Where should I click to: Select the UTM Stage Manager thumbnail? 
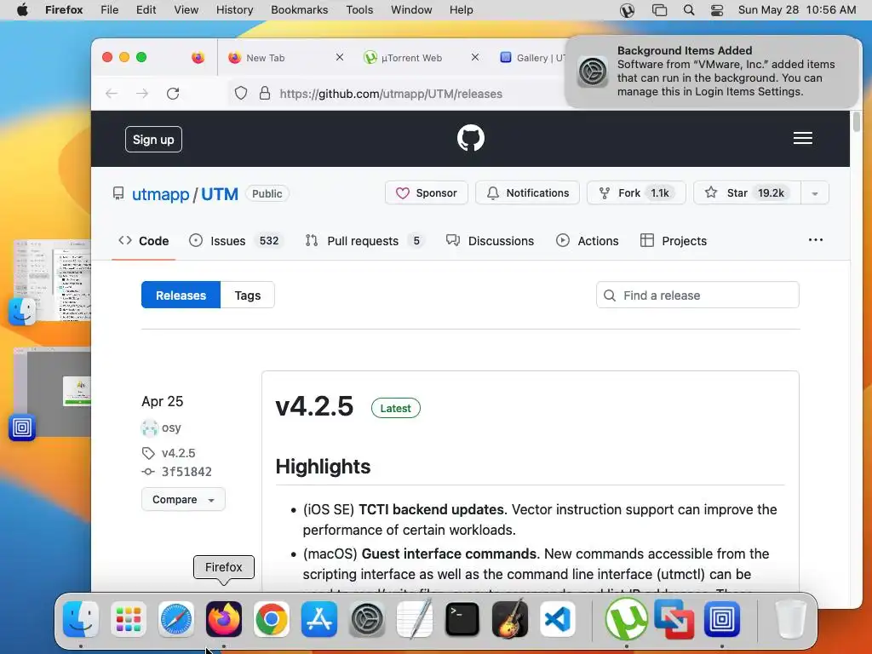pos(52,392)
